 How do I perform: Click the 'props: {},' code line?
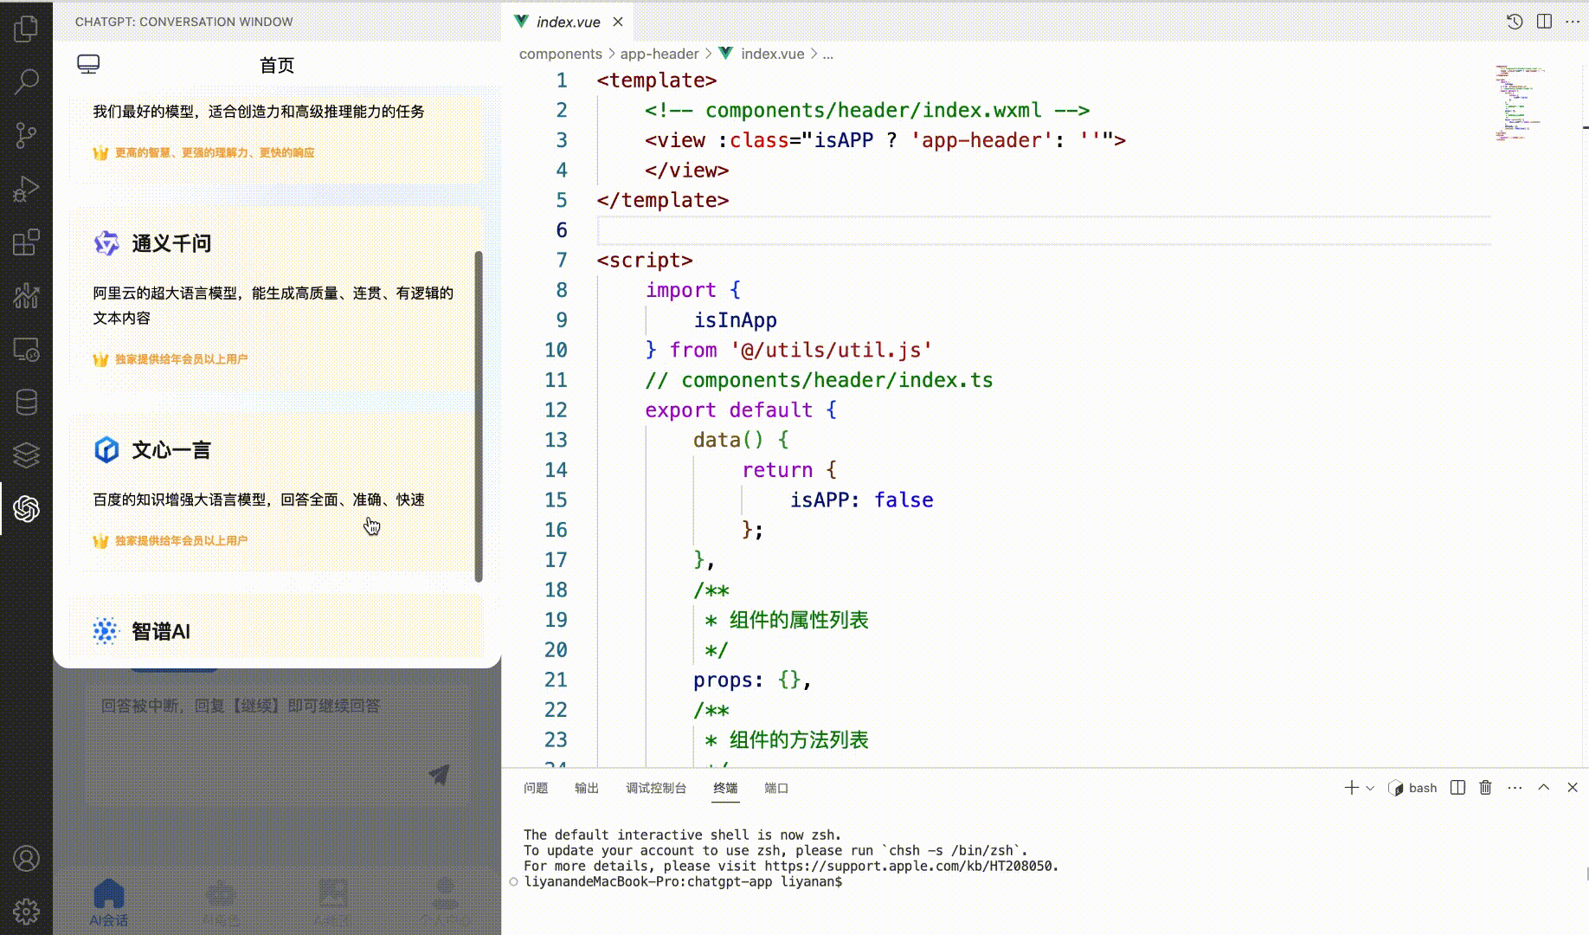[752, 680]
